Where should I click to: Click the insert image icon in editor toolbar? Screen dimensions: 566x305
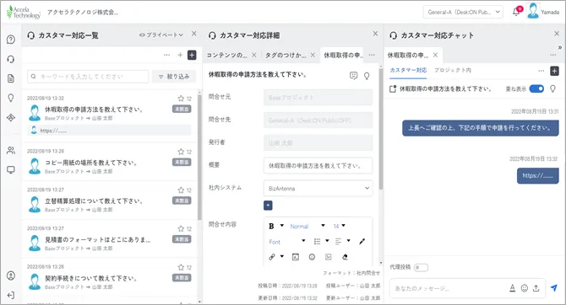point(328,257)
